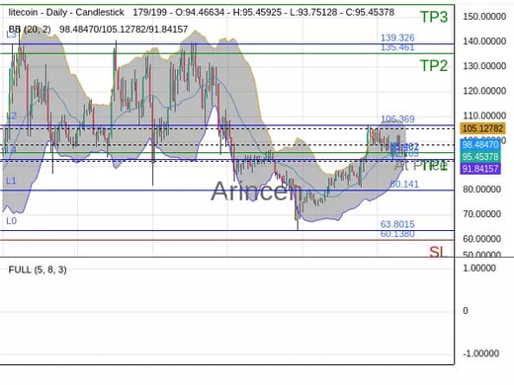
Task: Click the 140.00000 axis value
Action: tap(484, 41)
